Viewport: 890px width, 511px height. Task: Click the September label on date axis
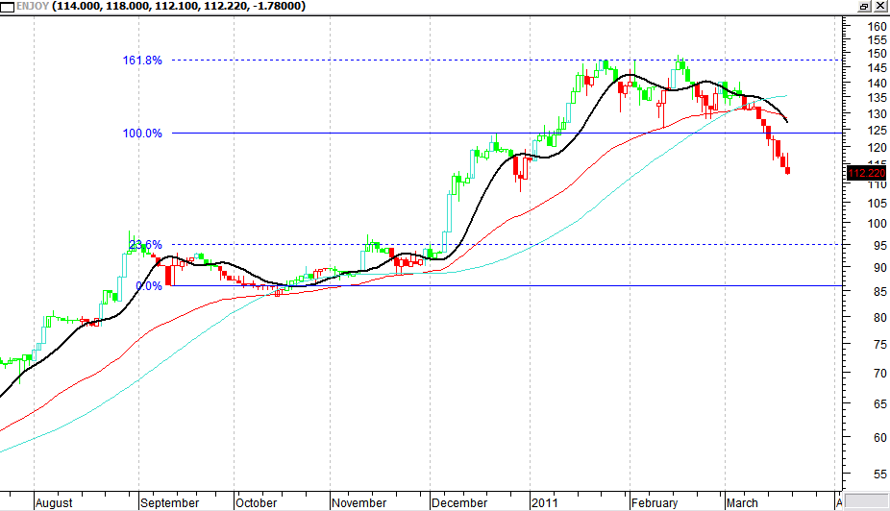coord(170,503)
